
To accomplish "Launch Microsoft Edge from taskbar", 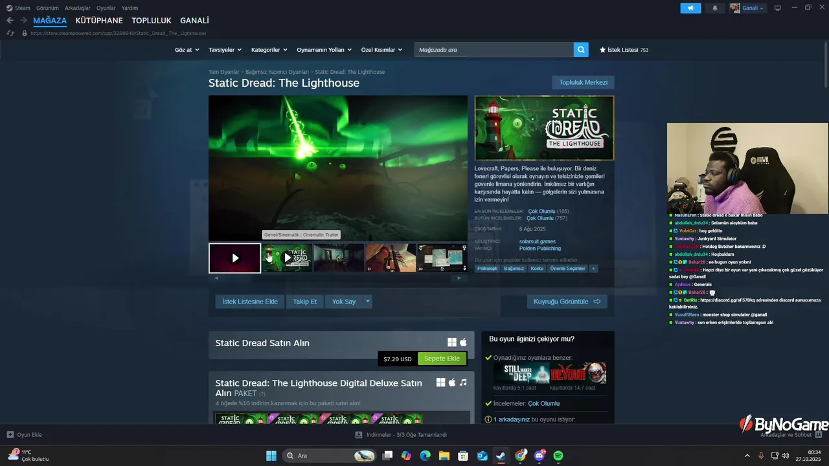I will tap(425, 456).
